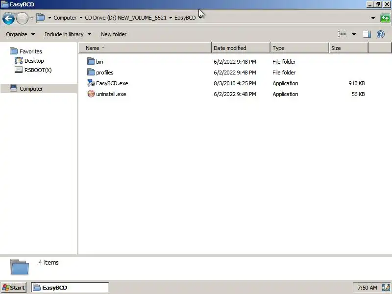Open the recent pages dropdown beside Forward
The width and height of the screenshot is (392, 294).
pos(31,18)
